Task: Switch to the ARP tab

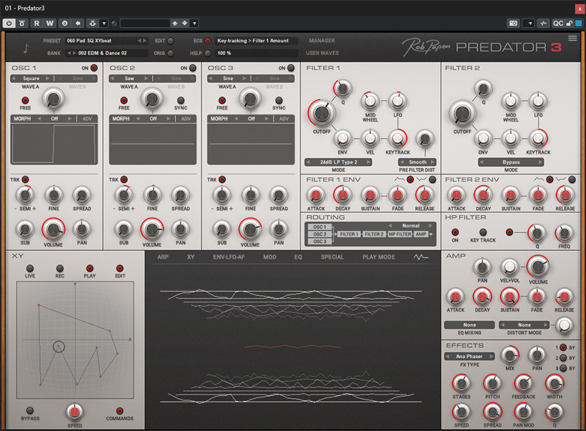Action: 163,257
